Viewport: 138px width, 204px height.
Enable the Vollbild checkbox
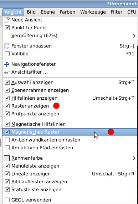[7, 54]
